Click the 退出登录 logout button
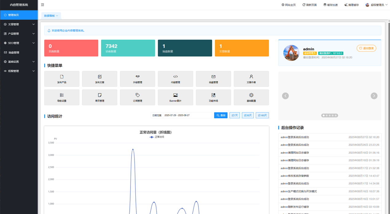Image resolution: width=390 pixels, height=214 pixels. [x=366, y=48]
